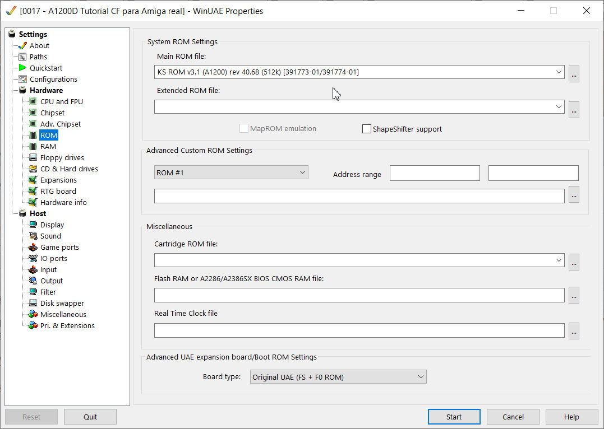Click the Flash RAM file path field
This screenshot has width=604, height=429.
pos(359,295)
